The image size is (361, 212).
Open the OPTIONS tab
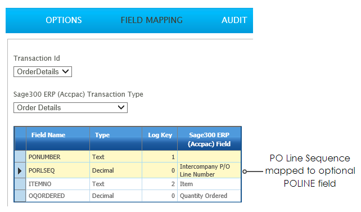pyautogui.click(x=64, y=20)
